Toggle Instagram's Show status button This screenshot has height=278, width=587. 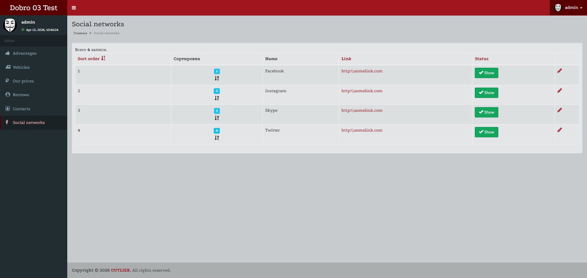click(x=486, y=93)
